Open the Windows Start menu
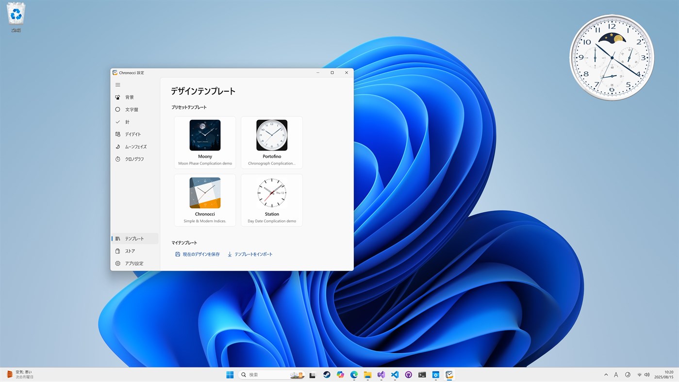Viewport: 679px width, 382px height. point(230,375)
